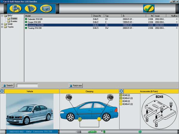Click the measuring tool icon in status bar

tap(103, 132)
